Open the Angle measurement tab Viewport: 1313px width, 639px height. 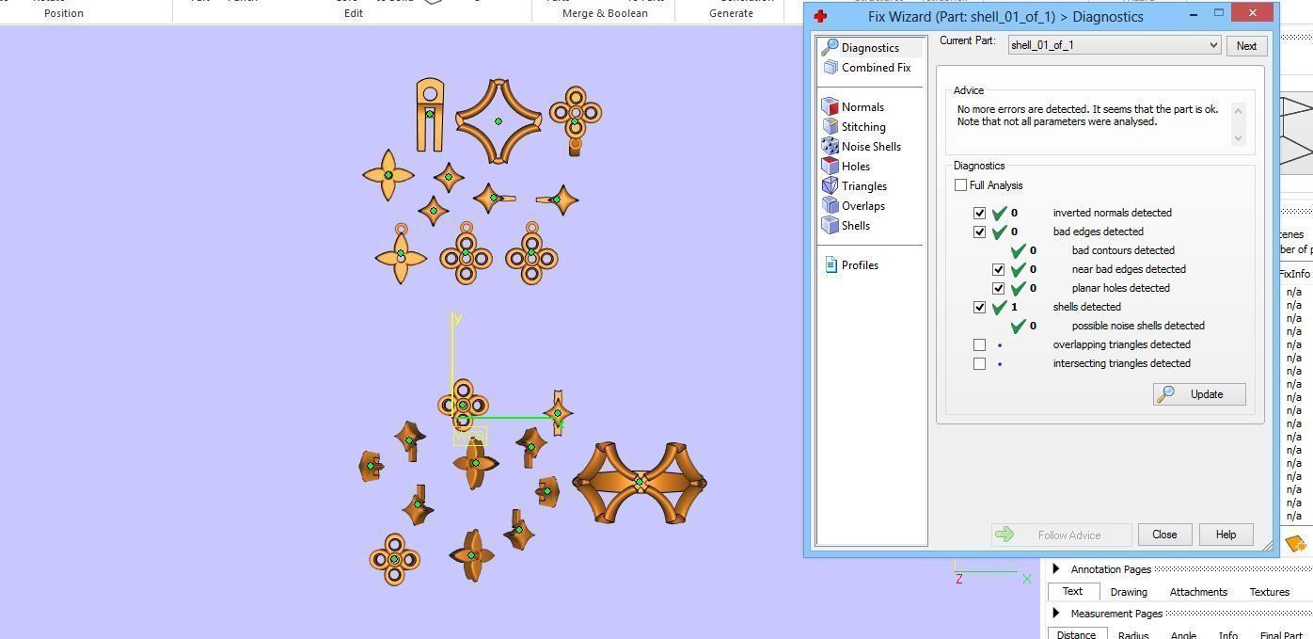1182,635
